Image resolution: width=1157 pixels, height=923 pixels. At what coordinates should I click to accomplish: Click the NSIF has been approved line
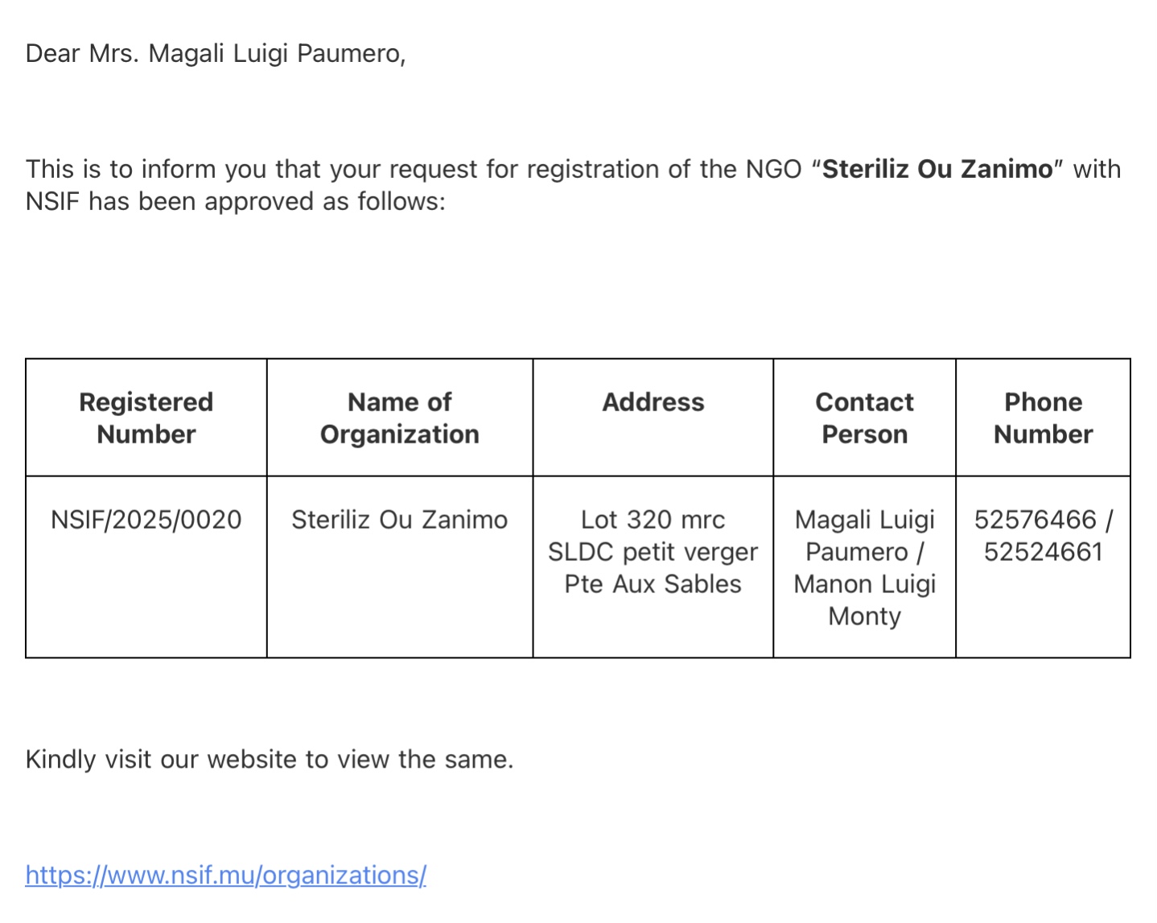235,201
